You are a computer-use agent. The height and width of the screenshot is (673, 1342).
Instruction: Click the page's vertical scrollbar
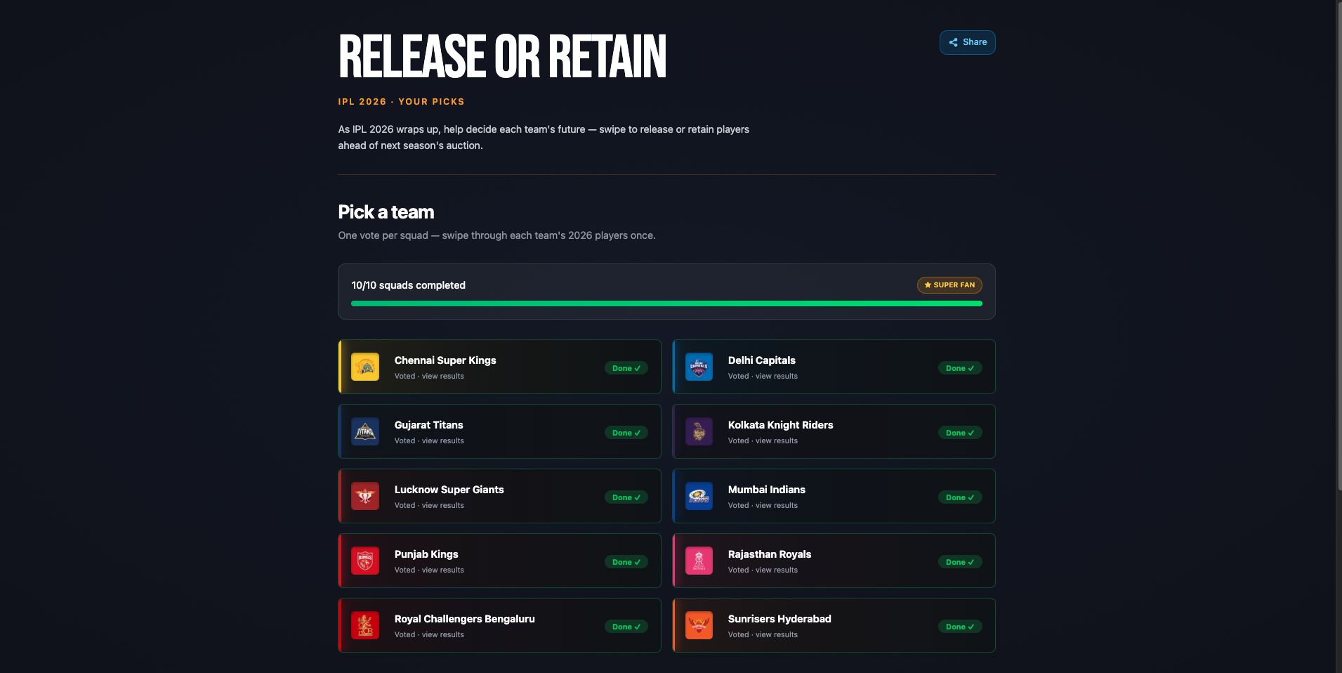click(1338, 246)
